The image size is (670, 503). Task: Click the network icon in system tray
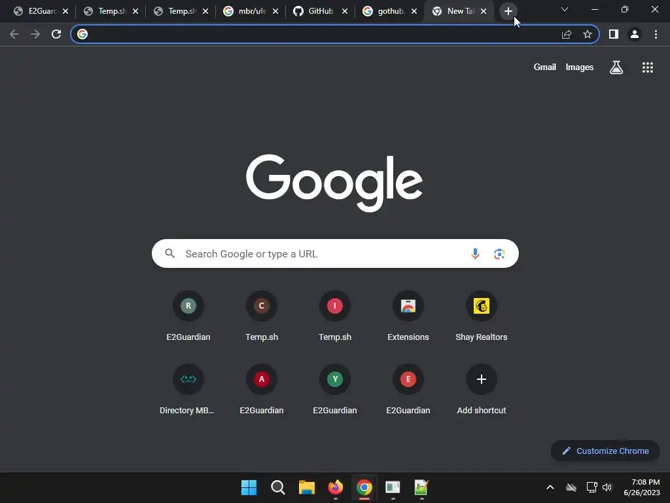tap(591, 487)
